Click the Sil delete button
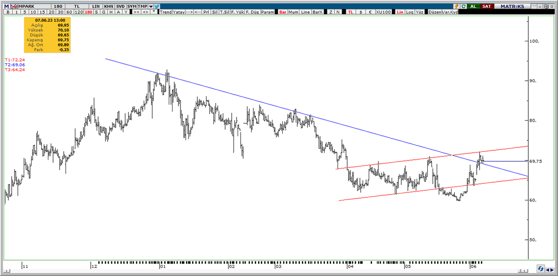Viewport: 558px width, 276px height. pos(214,12)
